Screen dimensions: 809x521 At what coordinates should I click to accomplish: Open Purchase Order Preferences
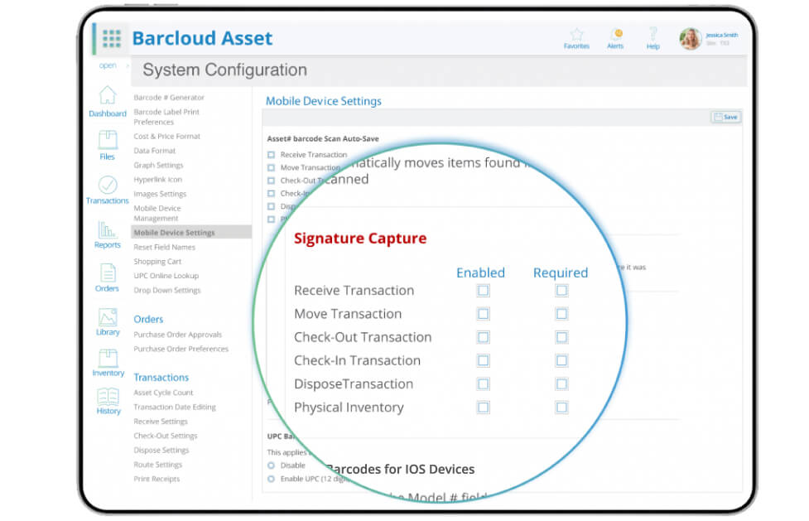click(181, 349)
